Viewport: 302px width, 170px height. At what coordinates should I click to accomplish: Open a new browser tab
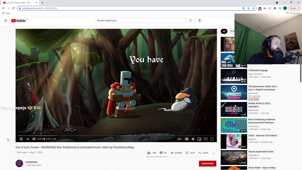pyautogui.click(x=42, y=3)
